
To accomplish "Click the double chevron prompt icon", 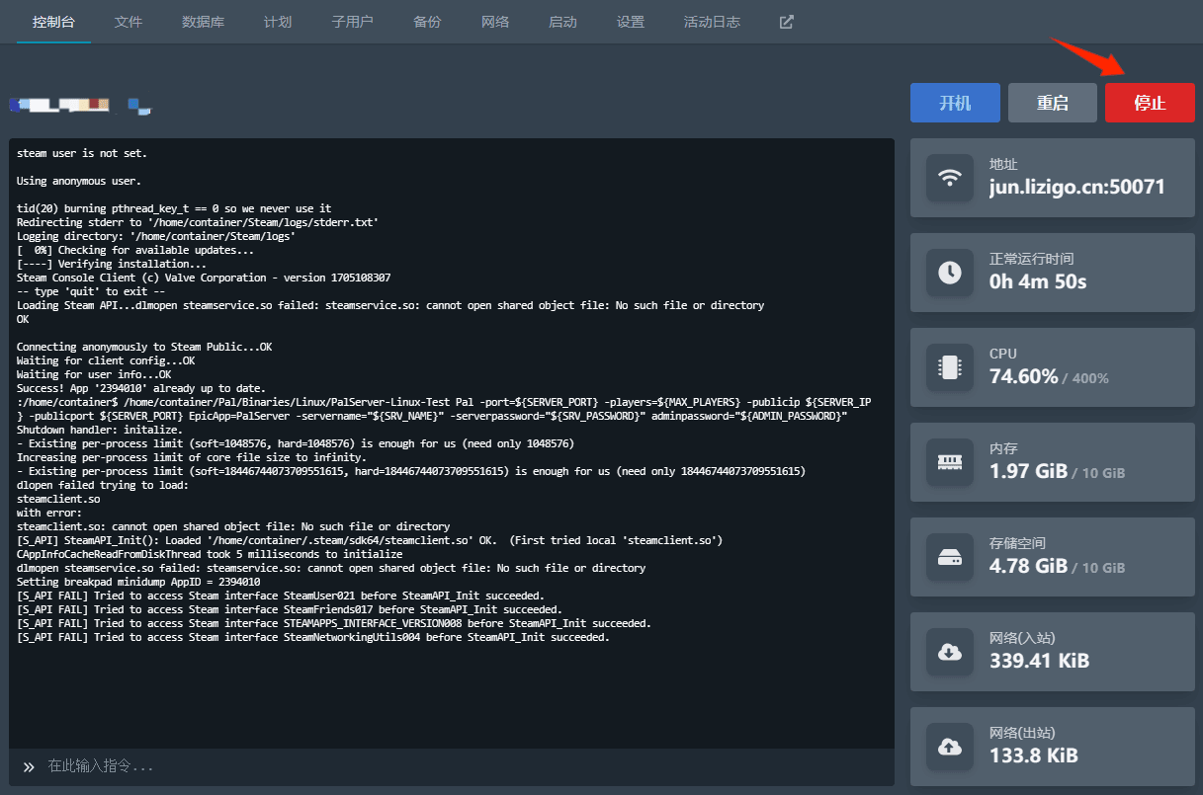I will point(29,766).
